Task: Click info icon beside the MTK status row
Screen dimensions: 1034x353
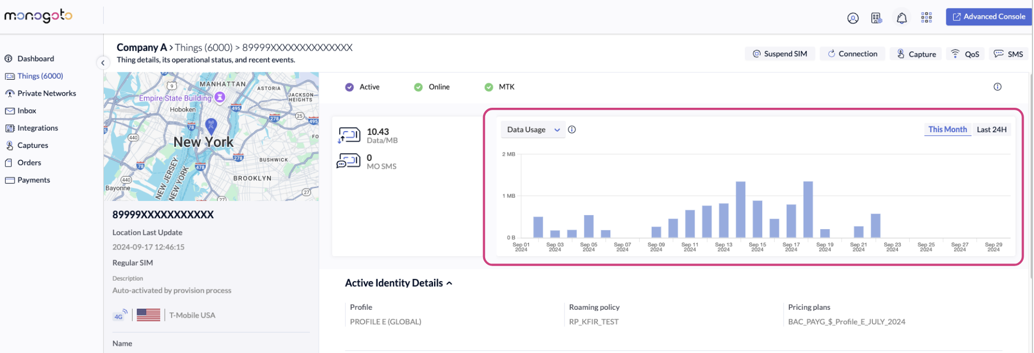Action: point(997,87)
